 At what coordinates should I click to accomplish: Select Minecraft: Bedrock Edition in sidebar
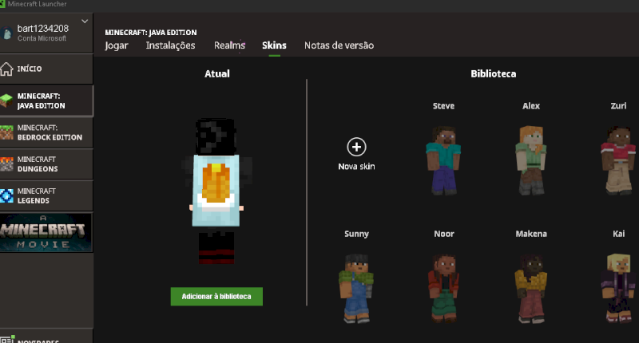coord(46,132)
